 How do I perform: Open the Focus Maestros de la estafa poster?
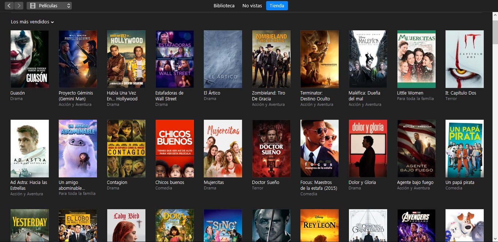pyautogui.click(x=319, y=149)
